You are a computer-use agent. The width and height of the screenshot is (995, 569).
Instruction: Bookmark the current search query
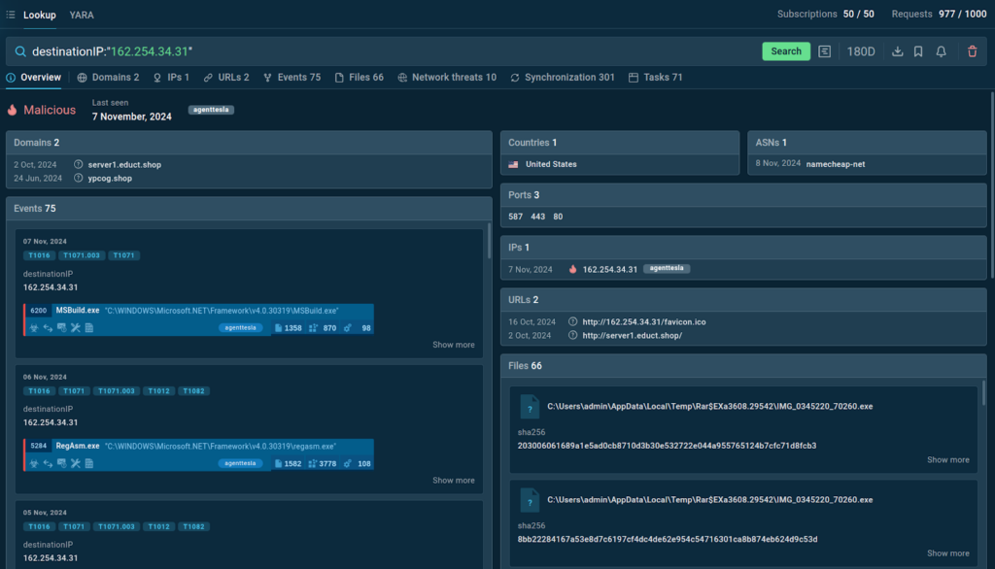(x=918, y=51)
